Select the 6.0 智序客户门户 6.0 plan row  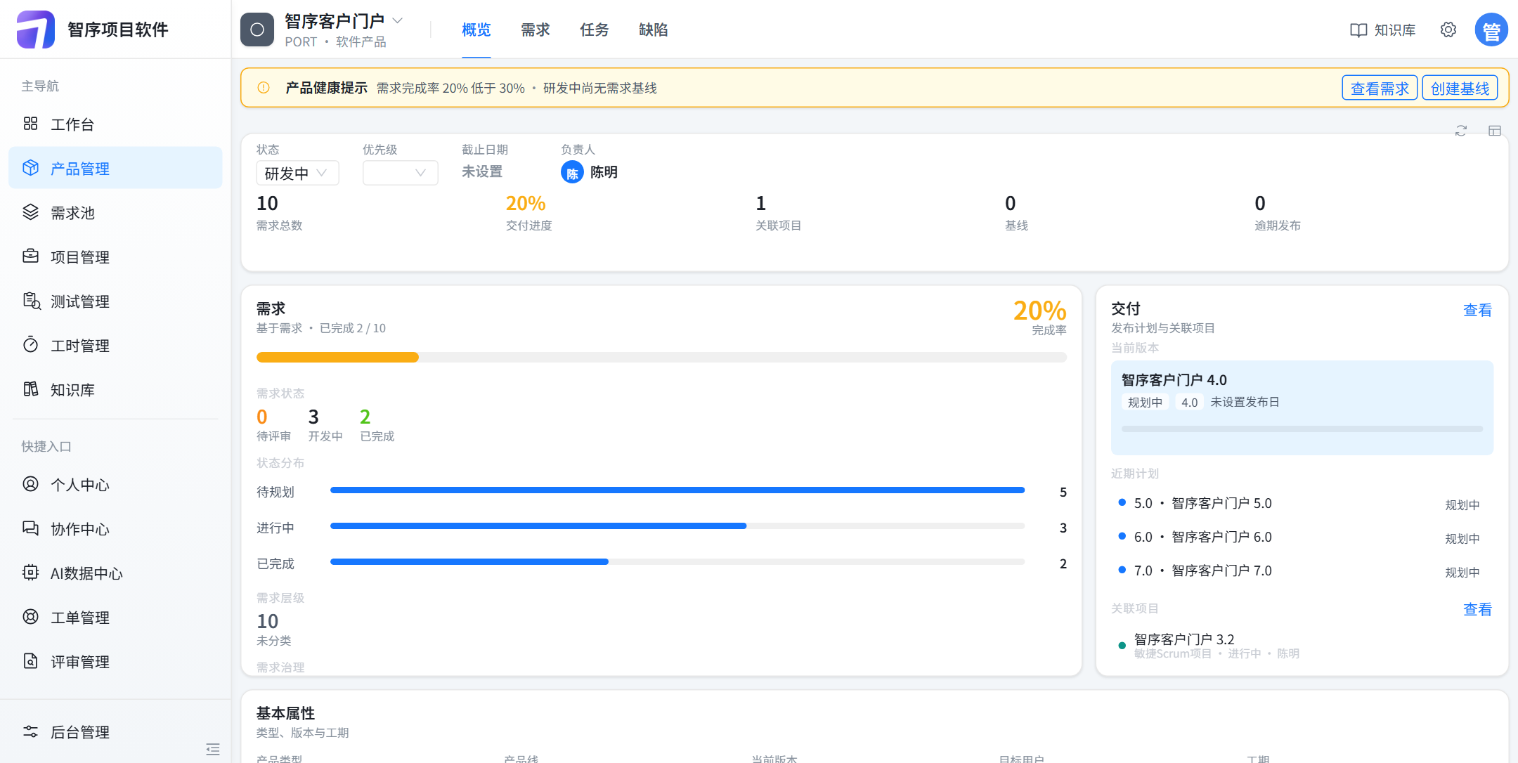[1302, 537]
